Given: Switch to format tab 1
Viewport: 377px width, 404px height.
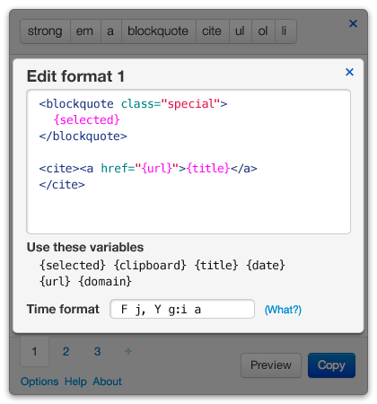Looking at the screenshot, I should click(34, 351).
